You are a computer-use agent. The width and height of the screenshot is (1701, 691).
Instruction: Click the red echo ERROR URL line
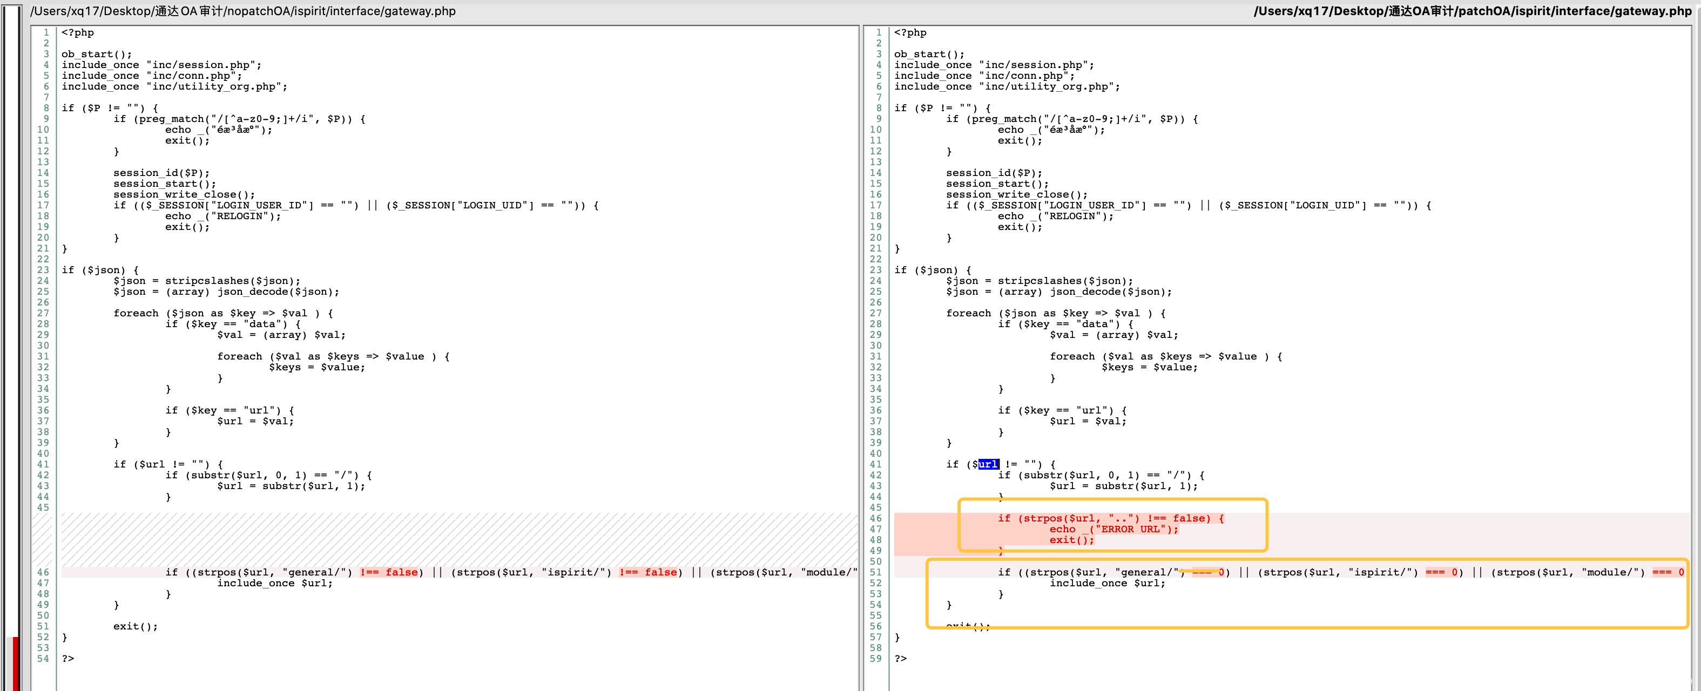tap(1113, 529)
